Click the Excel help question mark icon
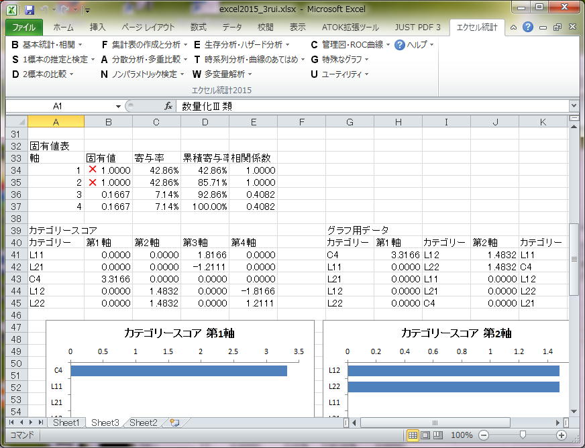The image size is (585, 448). pos(527,27)
